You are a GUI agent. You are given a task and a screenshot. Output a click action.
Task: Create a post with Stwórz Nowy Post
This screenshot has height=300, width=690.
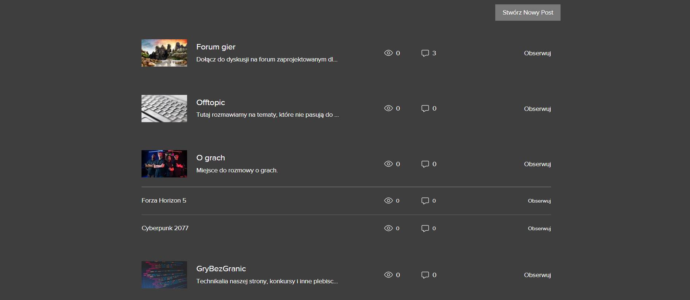[528, 12]
